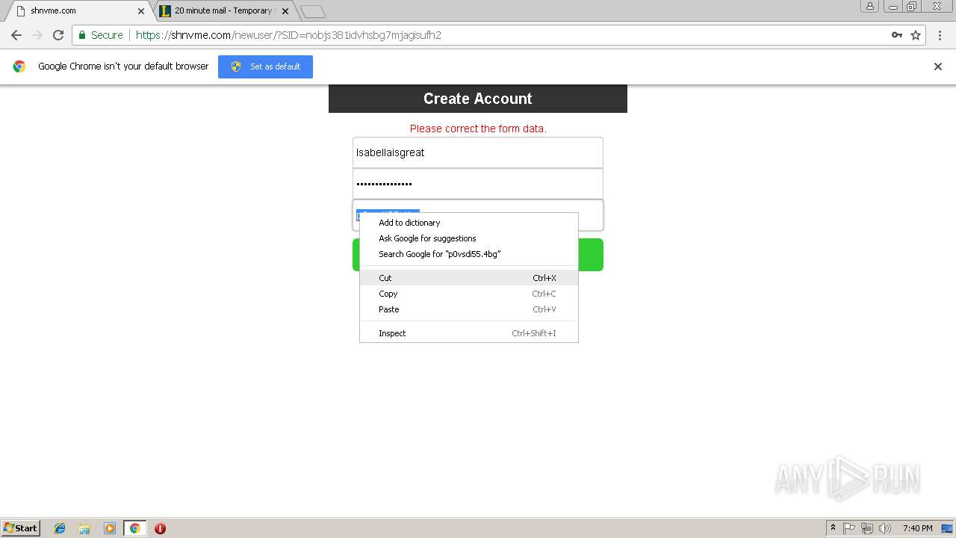Switch to the 20 minute mail tab
The image size is (956, 538).
coord(223,11)
